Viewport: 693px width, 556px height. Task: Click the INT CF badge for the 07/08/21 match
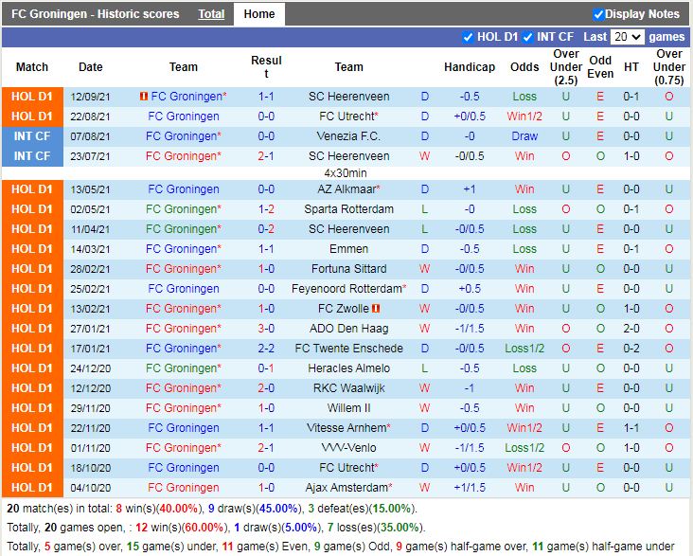coord(32,136)
